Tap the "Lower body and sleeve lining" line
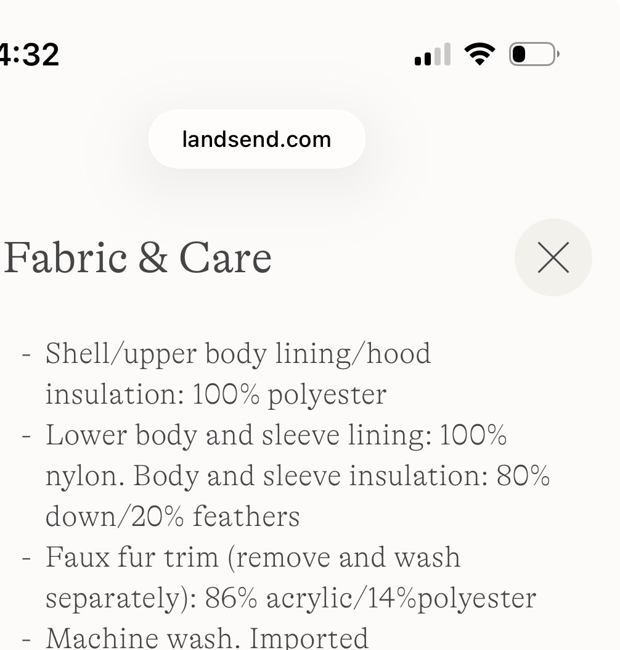Image resolution: width=620 pixels, height=650 pixels. click(276, 435)
